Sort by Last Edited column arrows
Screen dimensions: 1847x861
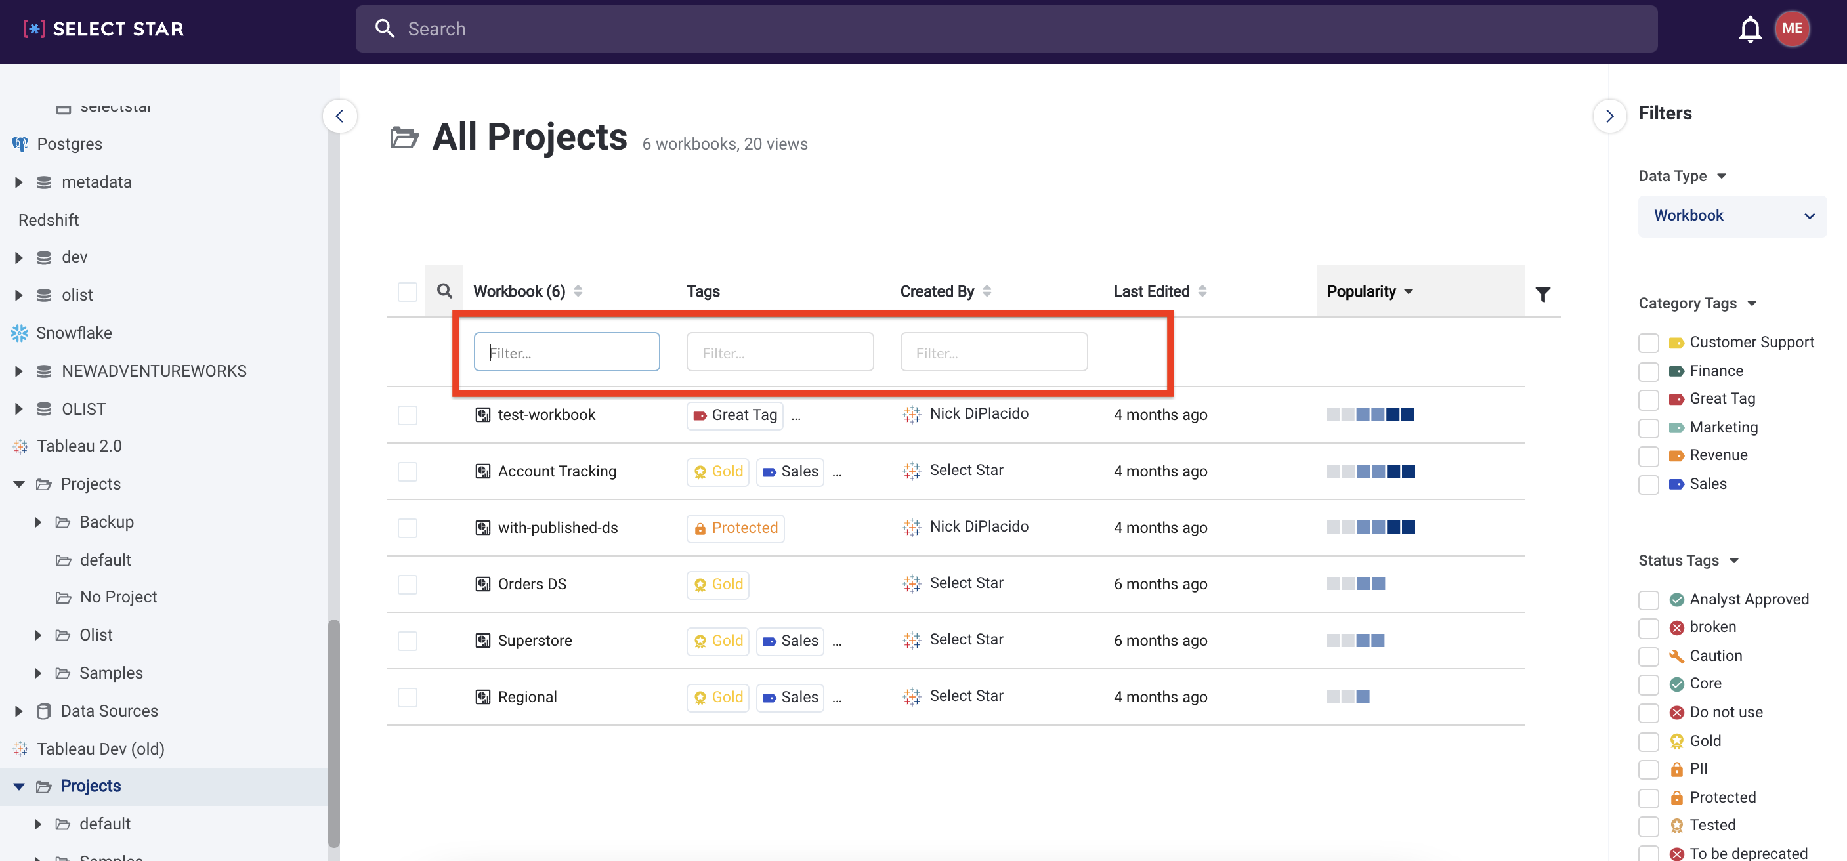click(1202, 291)
